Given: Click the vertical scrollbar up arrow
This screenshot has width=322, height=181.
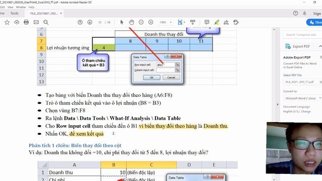Looking at the screenshot, I should point(274,30).
